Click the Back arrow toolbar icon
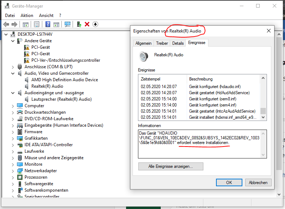This screenshot has width=285, height=209. coord(6,24)
